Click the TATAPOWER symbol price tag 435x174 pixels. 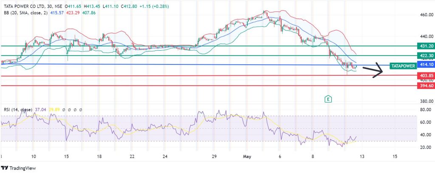tap(404, 66)
